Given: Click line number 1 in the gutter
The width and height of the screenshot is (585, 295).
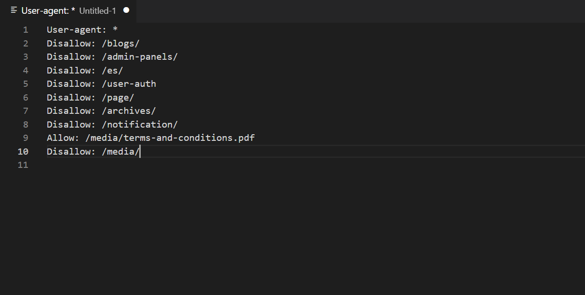Looking at the screenshot, I should coord(26,30).
